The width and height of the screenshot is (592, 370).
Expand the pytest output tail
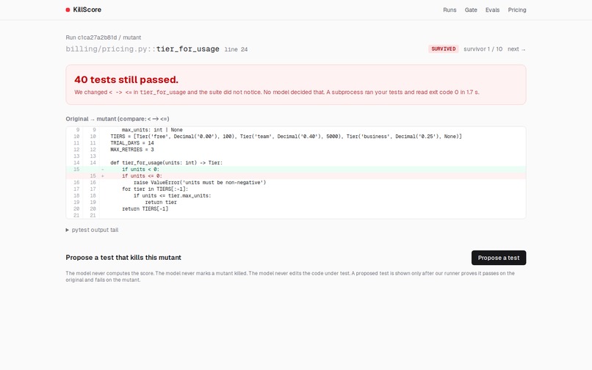point(92,230)
